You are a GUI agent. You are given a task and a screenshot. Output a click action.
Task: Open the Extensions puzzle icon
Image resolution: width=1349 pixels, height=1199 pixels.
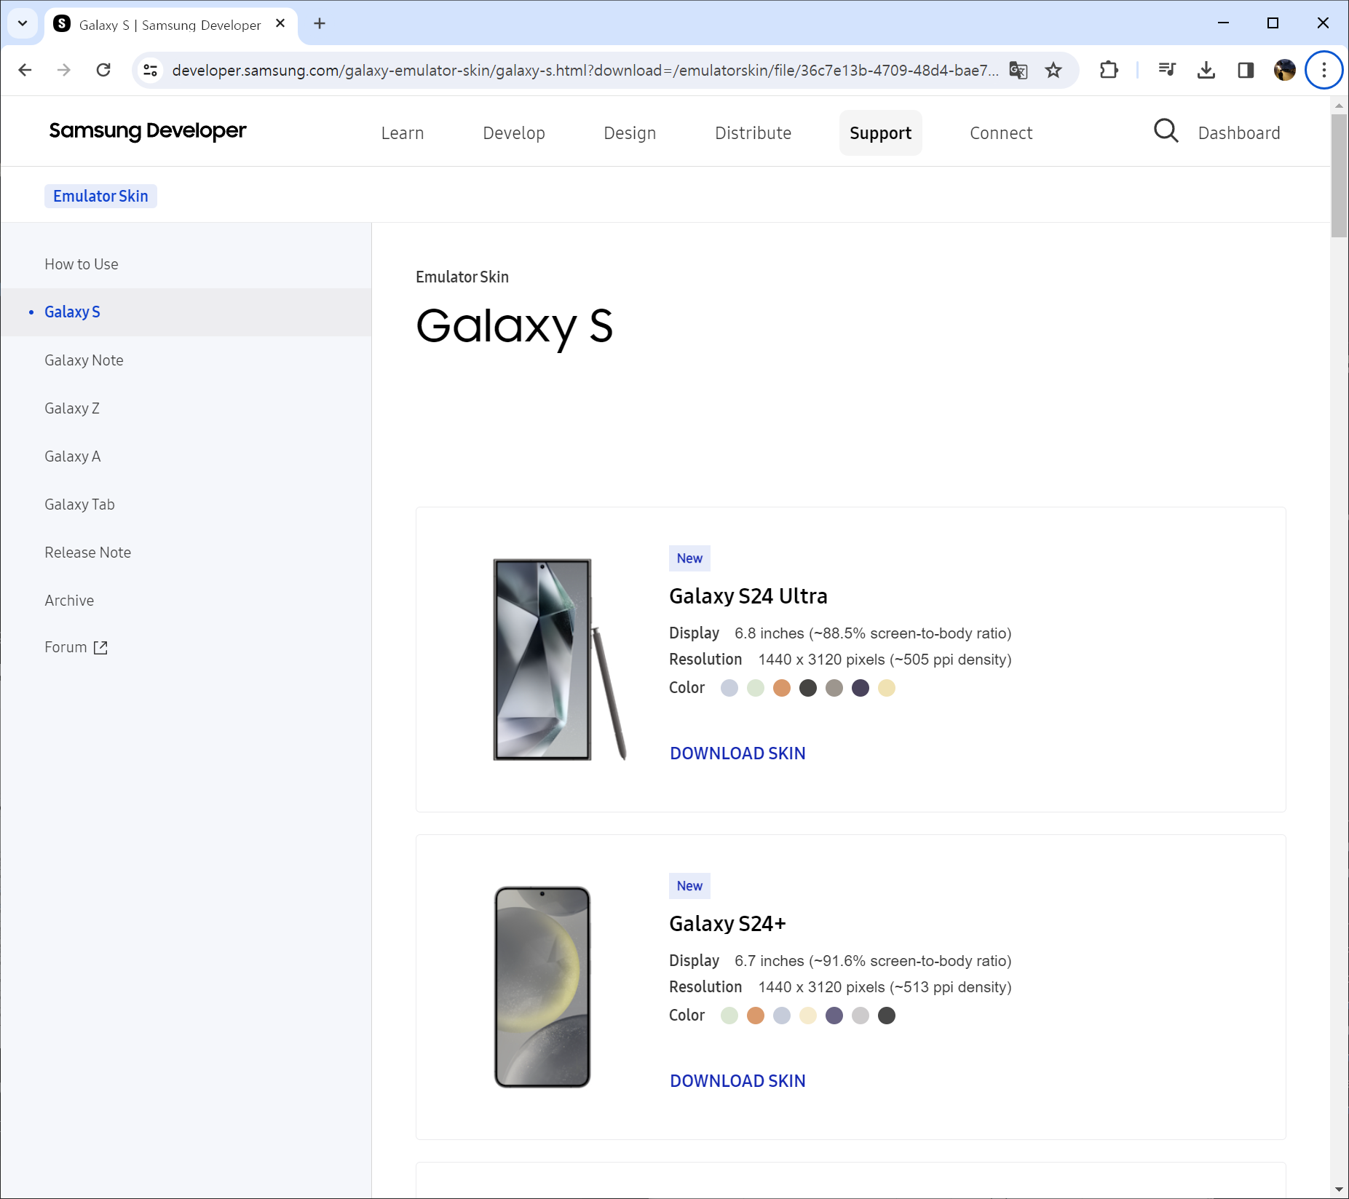(1109, 70)
